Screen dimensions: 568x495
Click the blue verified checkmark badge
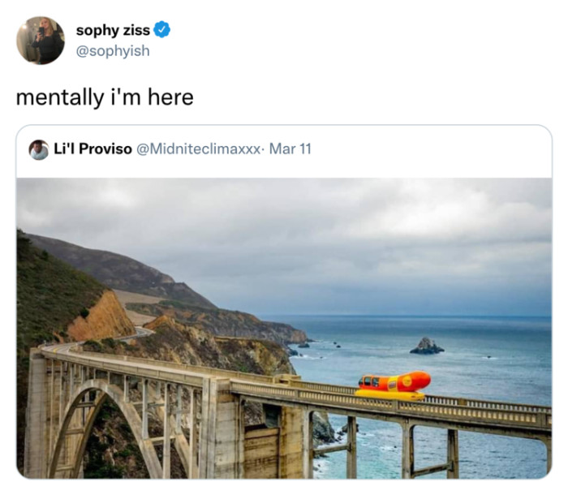click(x=162, y=30)
